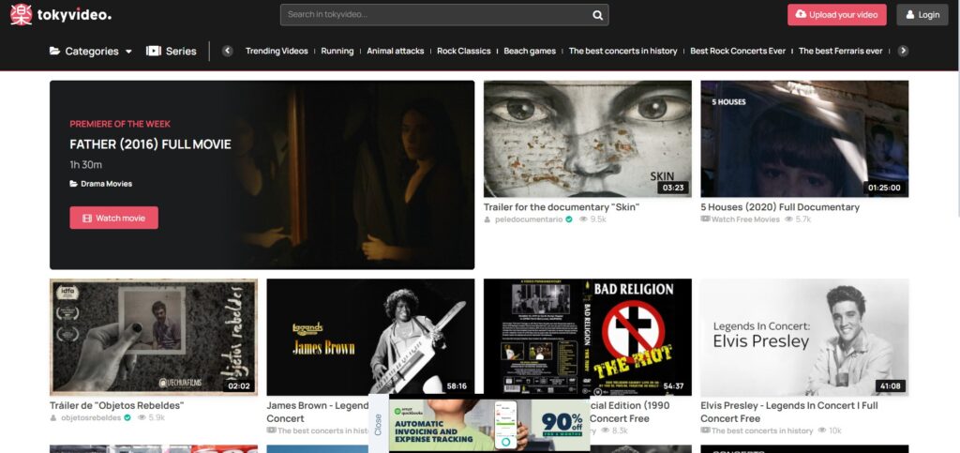Click the Watch movie button
This screenshot has width=960, height=453.
(113, 218)
